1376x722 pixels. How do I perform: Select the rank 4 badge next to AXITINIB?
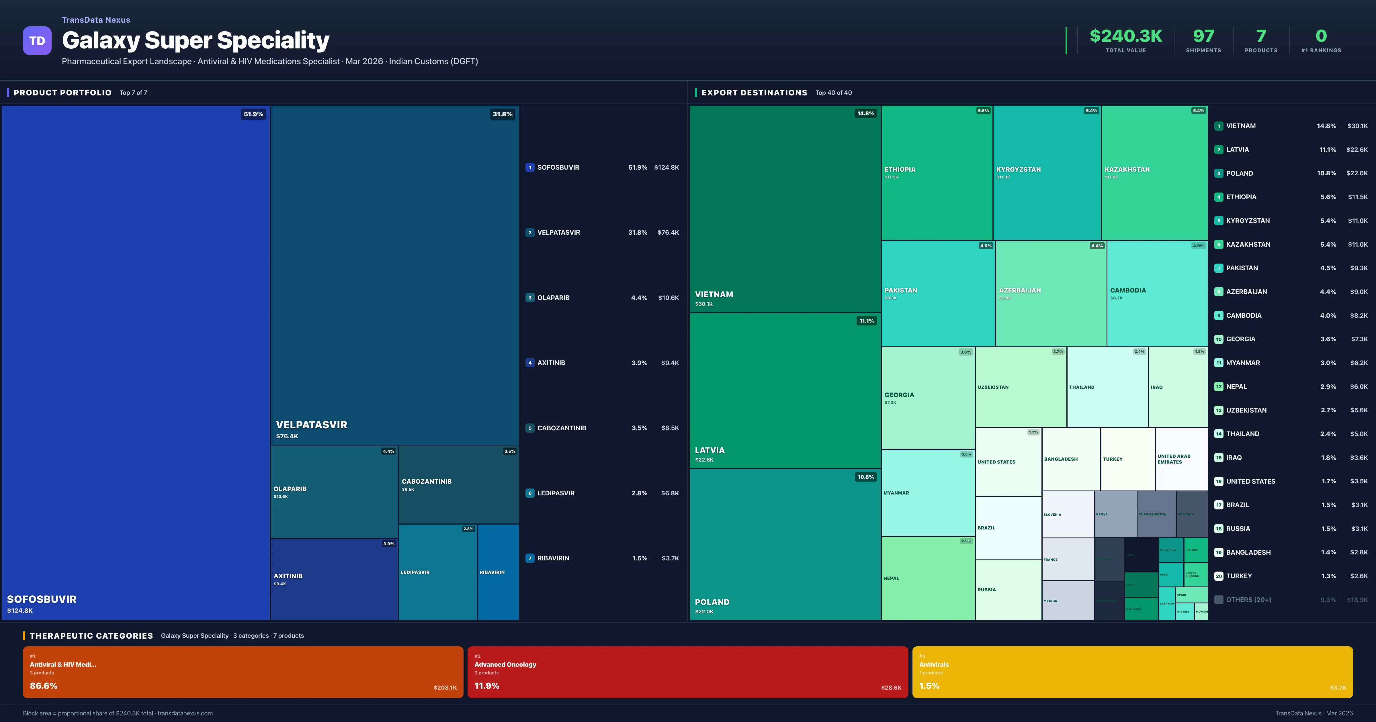click(530, 363)
